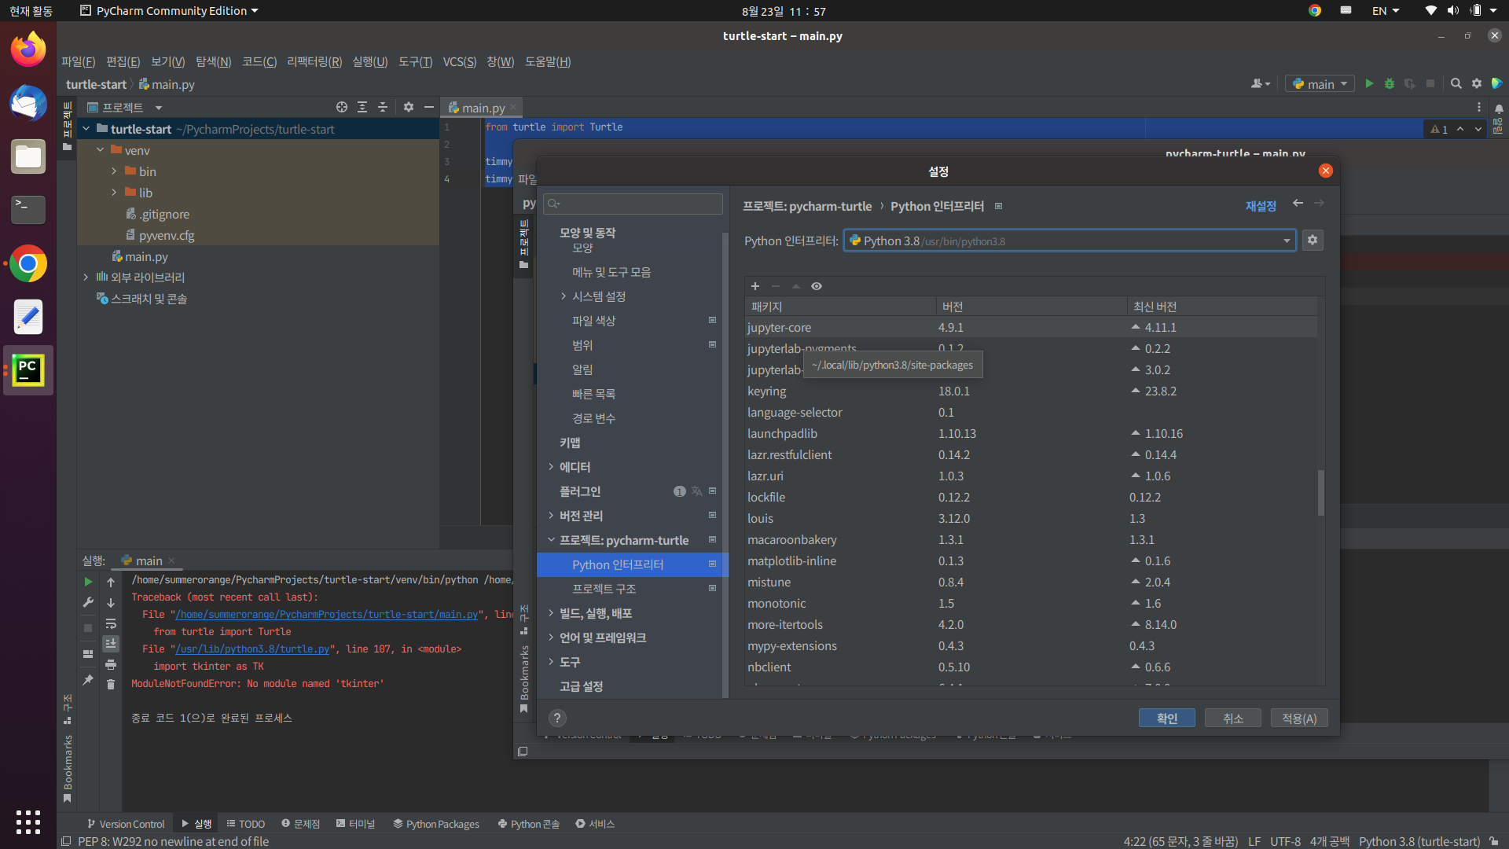
Task: Clear console output with the trash icon
Action: point(111,685)
